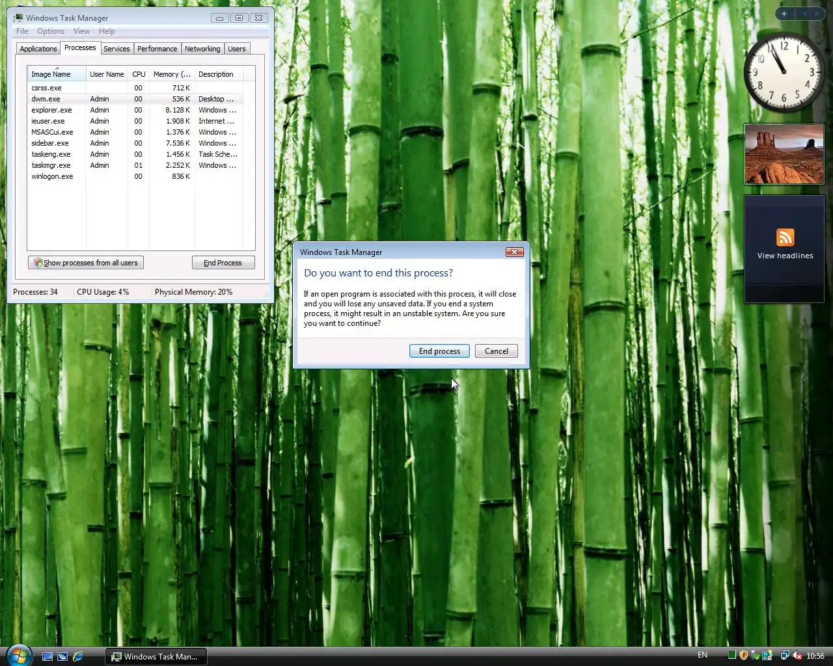Click View headlines in feed gadget

point(785,256)
